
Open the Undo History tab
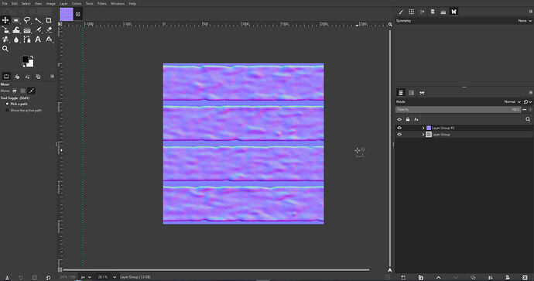coord(27,77)
